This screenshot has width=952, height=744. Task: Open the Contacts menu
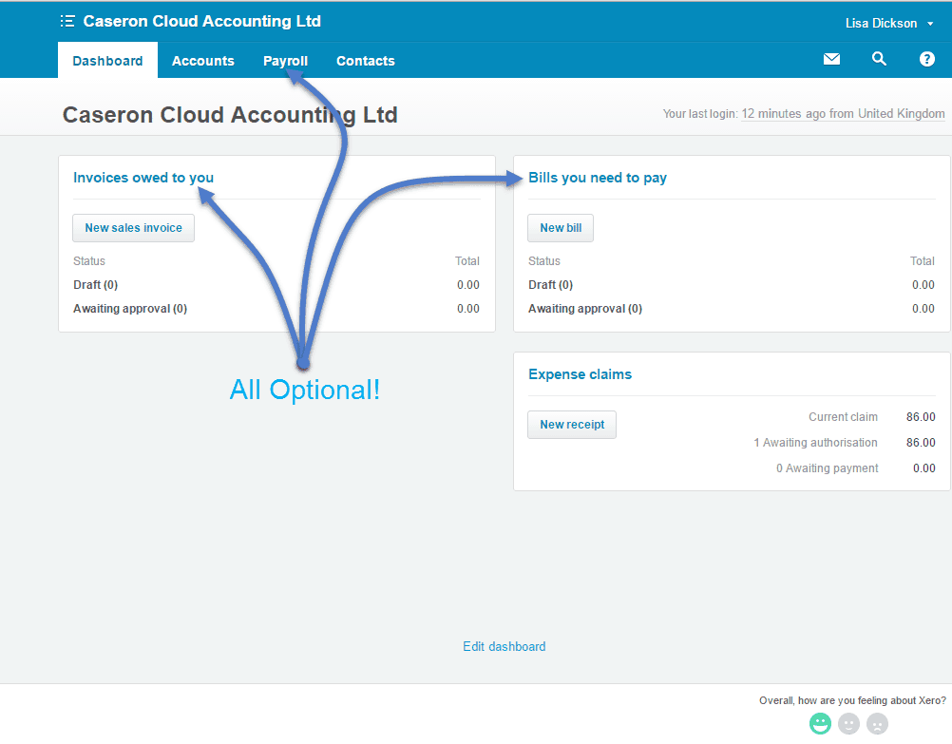pyautogui.click(x=366, y=61)
